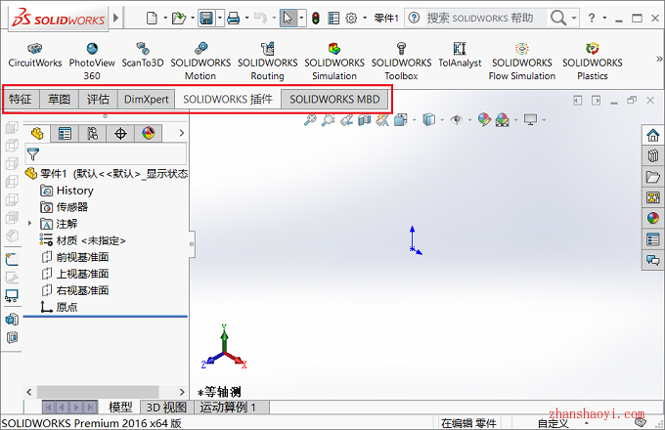Click the feature tree filter field
This screenshot has width=665, height=430.
(106, 153)
